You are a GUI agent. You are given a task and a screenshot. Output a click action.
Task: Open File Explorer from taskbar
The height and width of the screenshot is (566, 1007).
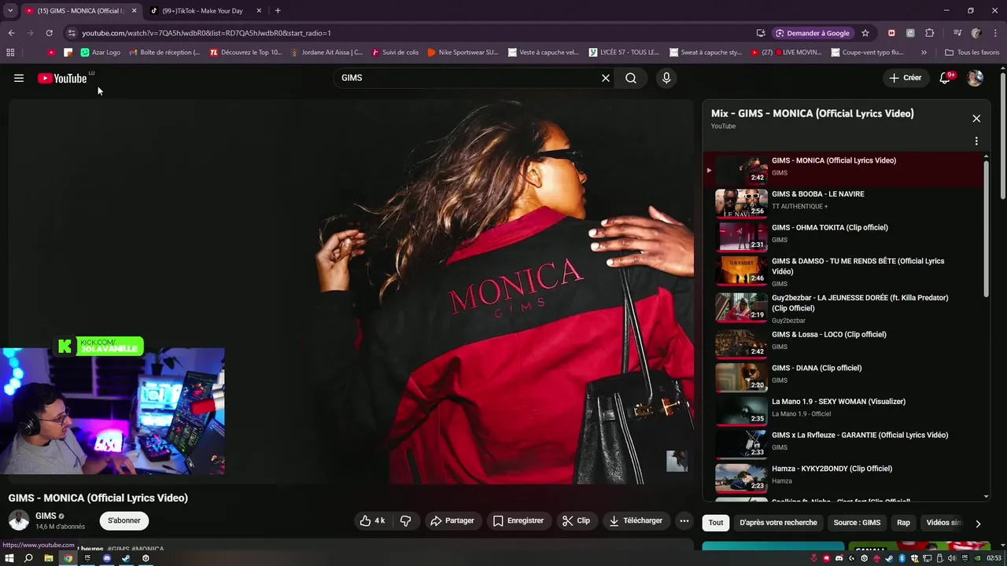[x=49, y=558]
